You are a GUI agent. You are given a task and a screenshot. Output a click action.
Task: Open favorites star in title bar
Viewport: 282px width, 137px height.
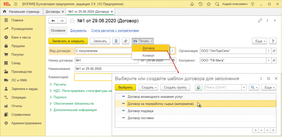209,4
